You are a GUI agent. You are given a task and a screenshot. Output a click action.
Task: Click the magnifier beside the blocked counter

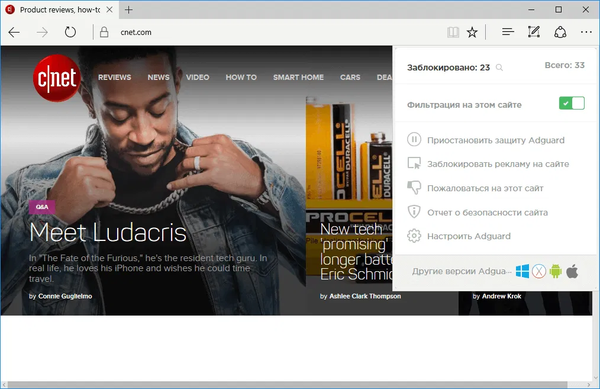coord(499,67)
